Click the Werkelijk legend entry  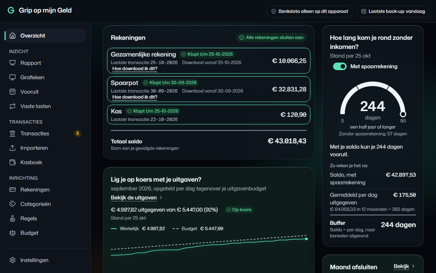138,229
